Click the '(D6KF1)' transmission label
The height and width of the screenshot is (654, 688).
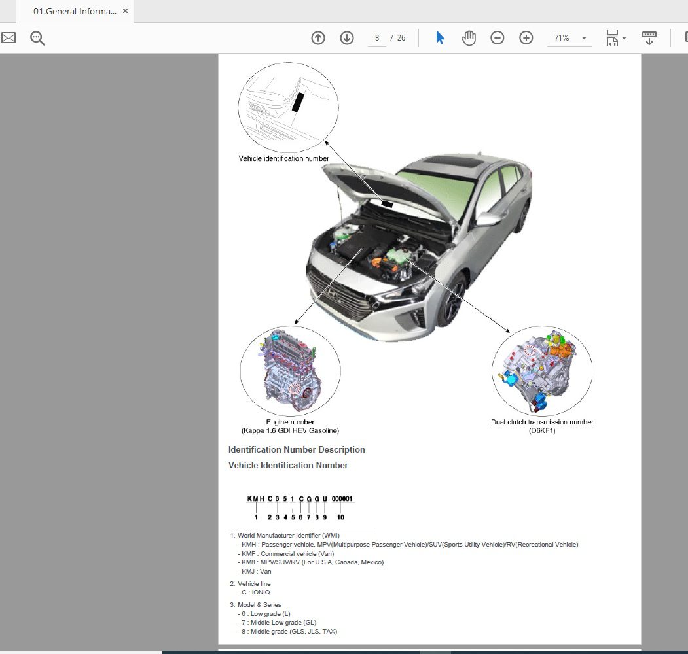(x=542, y=430)
